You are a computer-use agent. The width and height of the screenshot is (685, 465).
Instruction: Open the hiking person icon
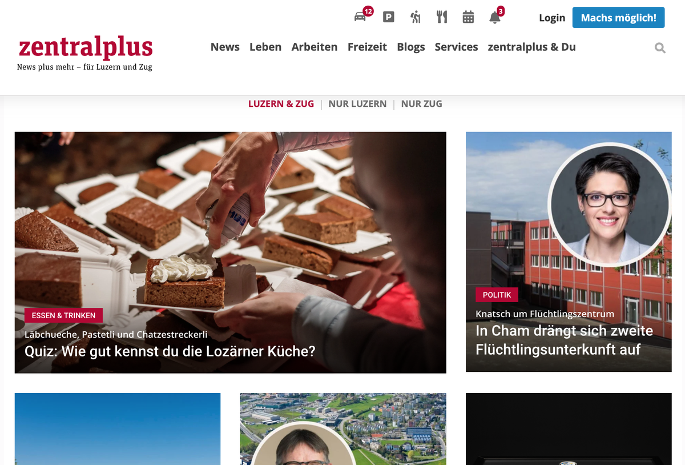point(416,17)
